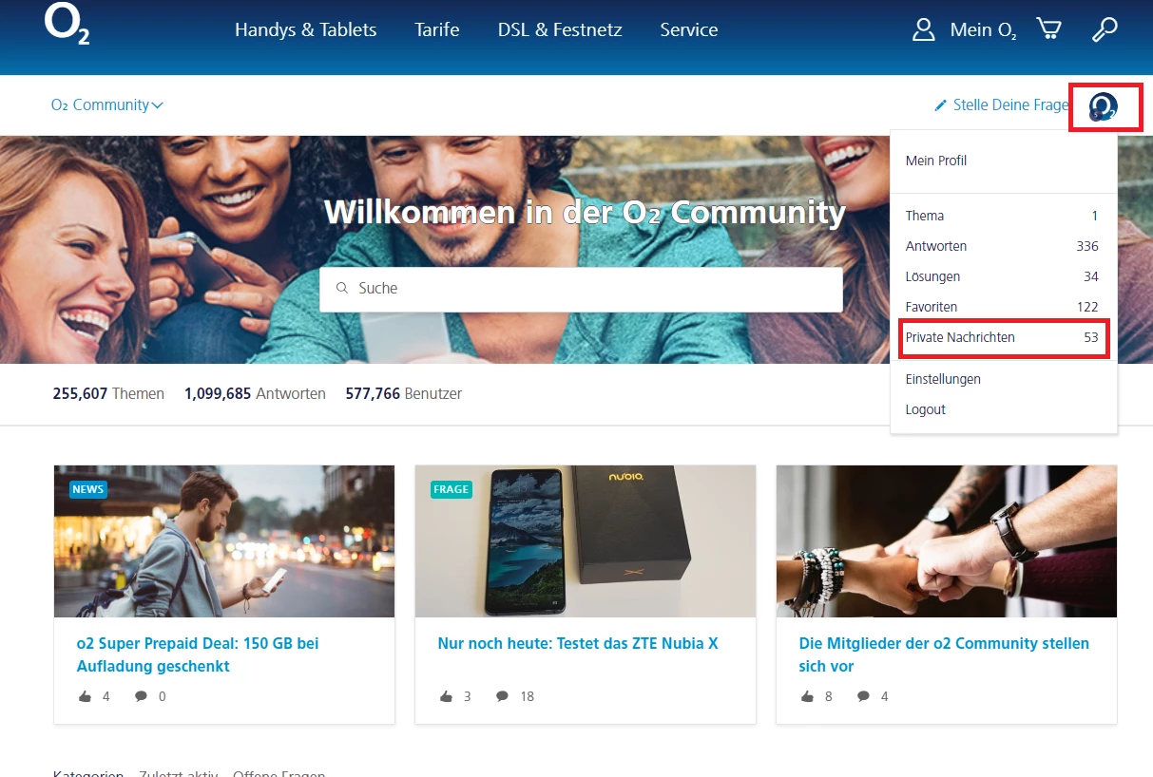This screenshot has height=777, width=1153.
Task: Click the Suche input field
Action: pos(581,288)
